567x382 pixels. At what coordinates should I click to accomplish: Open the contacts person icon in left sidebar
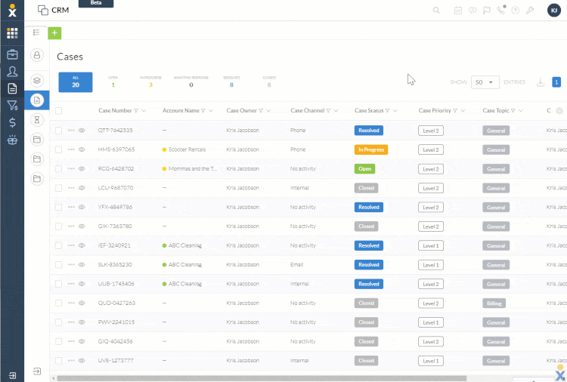click(12, 72)
